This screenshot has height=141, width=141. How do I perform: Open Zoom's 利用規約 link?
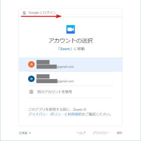tap(75, 114)
